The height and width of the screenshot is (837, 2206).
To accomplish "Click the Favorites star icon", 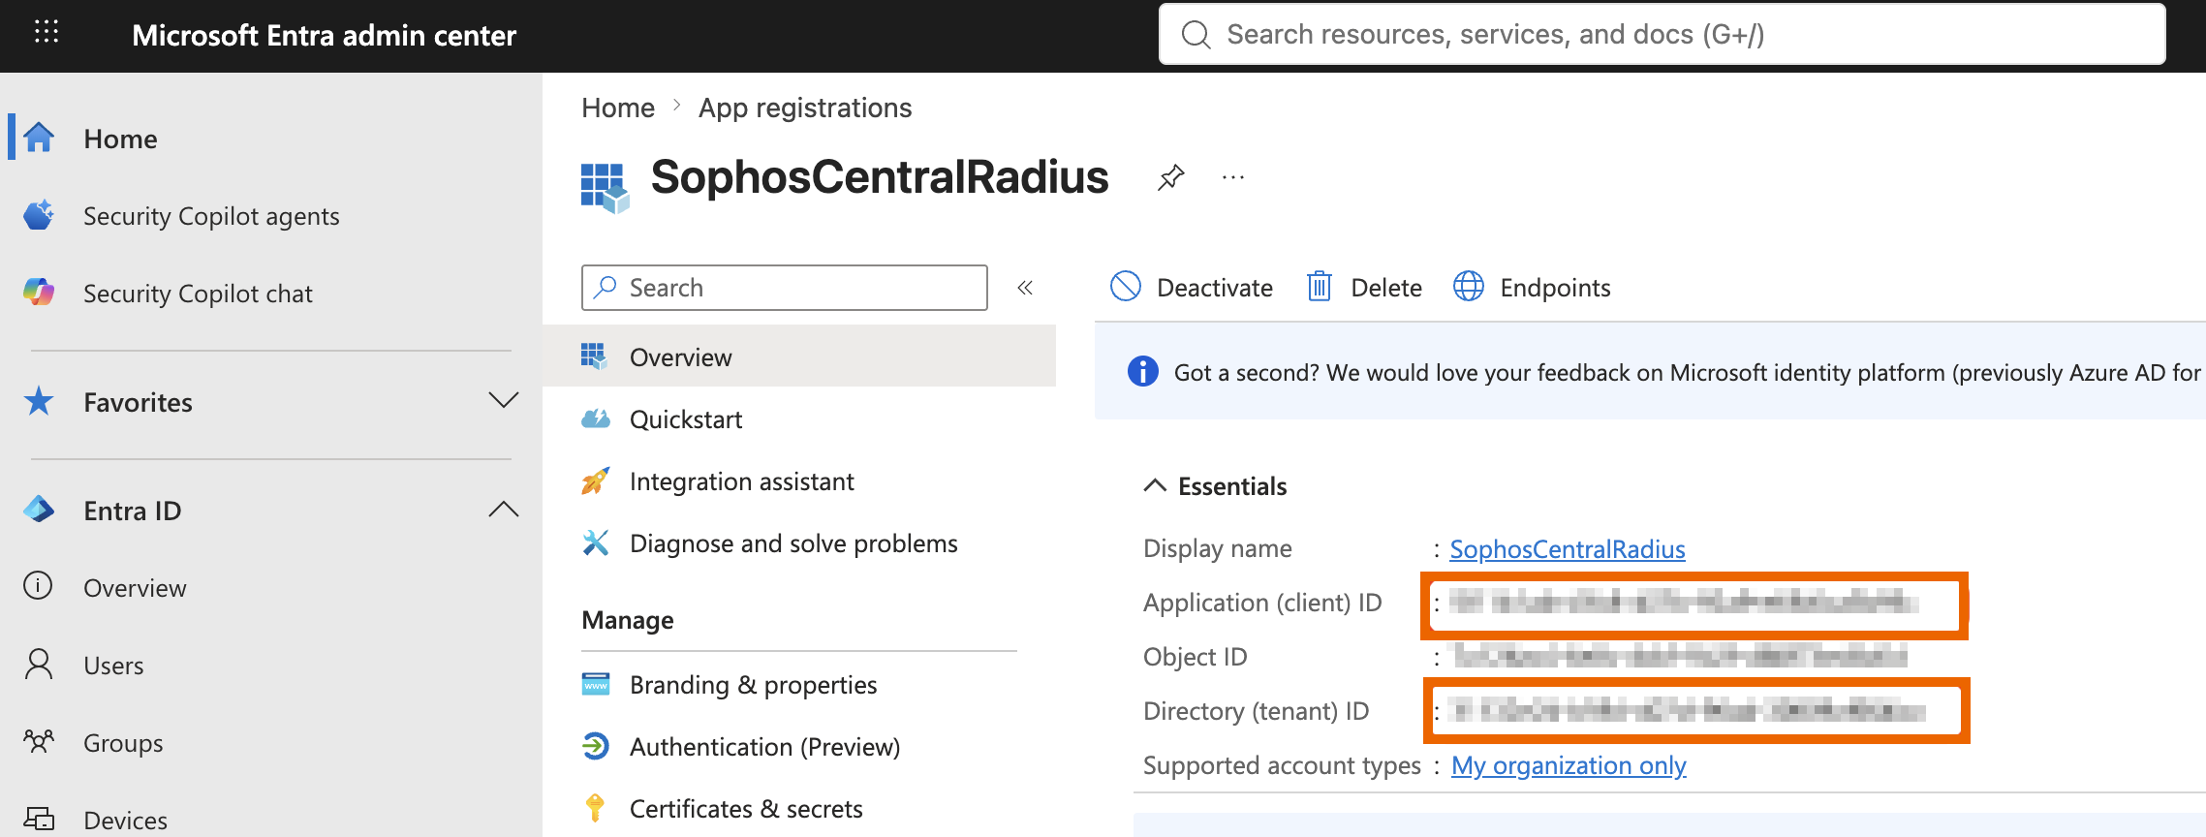I will pyautogui.click(x=39, y=401).
